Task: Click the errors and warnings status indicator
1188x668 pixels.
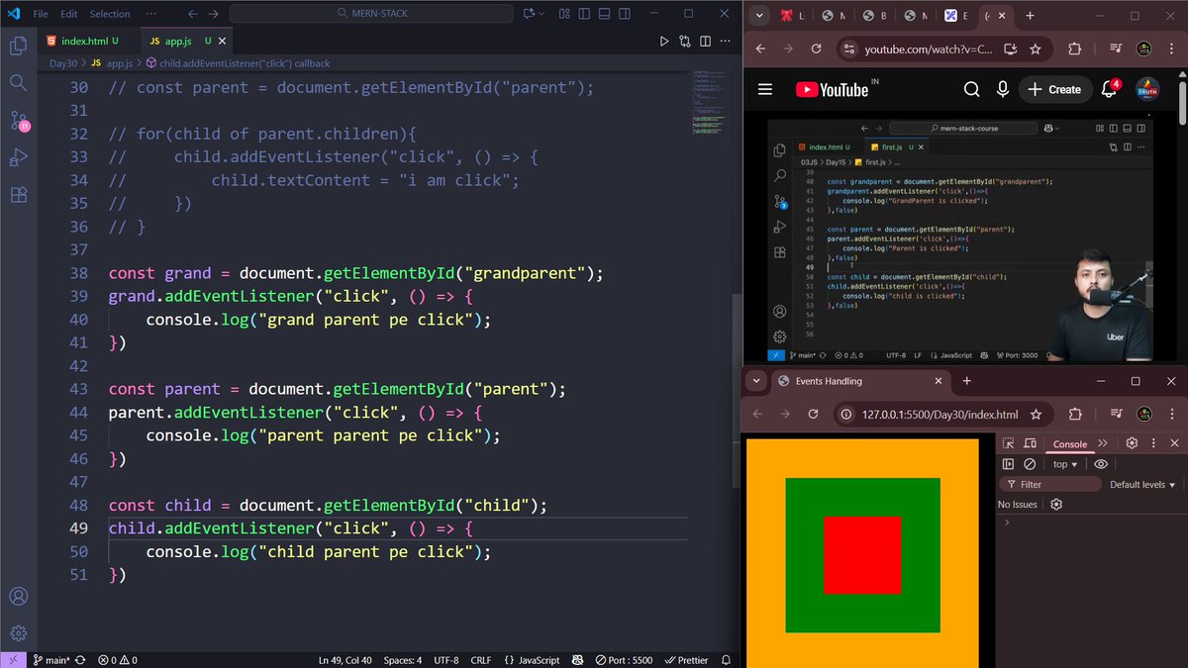Action: 118,660
